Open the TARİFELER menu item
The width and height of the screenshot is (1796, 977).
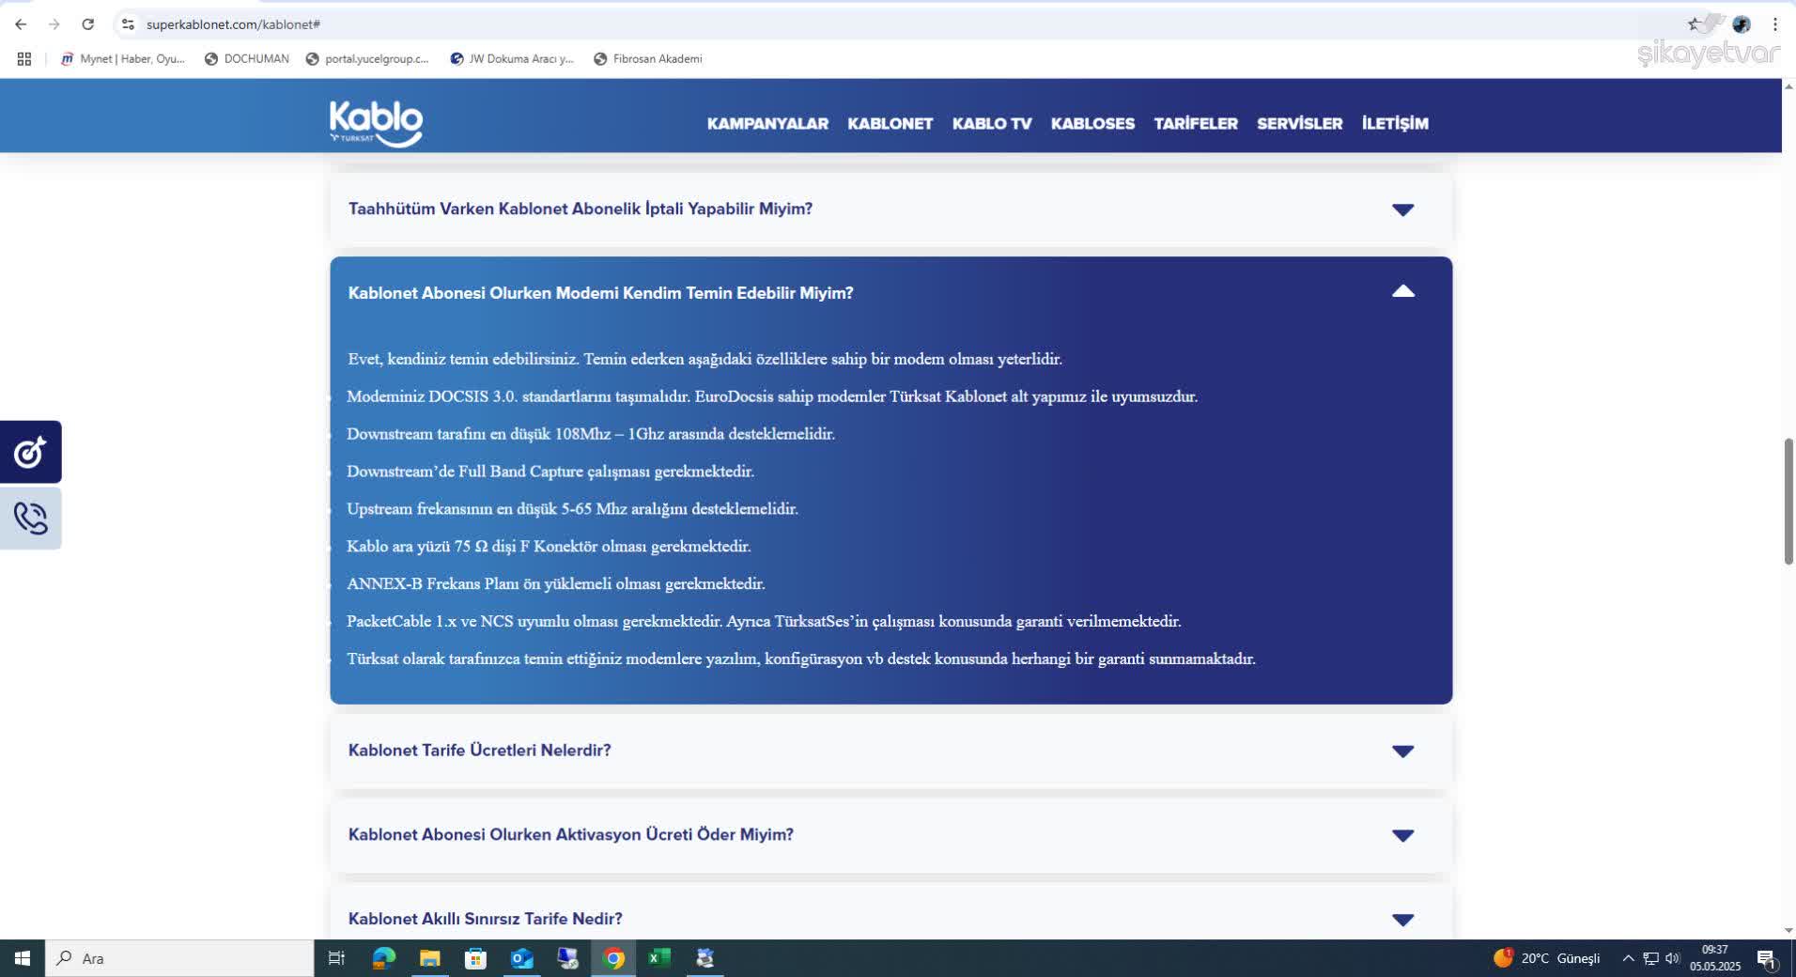(x=1196, y=123)
